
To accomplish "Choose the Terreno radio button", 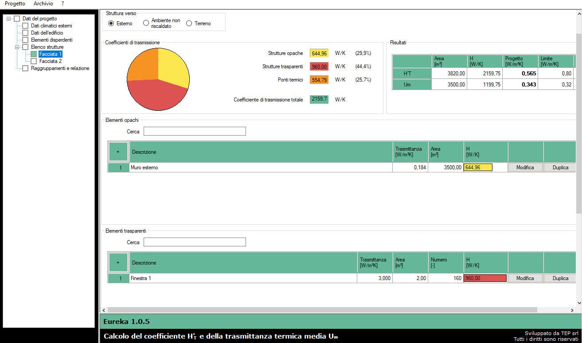I will click(189, 23).
